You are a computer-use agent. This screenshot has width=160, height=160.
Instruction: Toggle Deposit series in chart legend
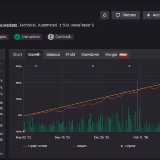[x=128, y=146]
